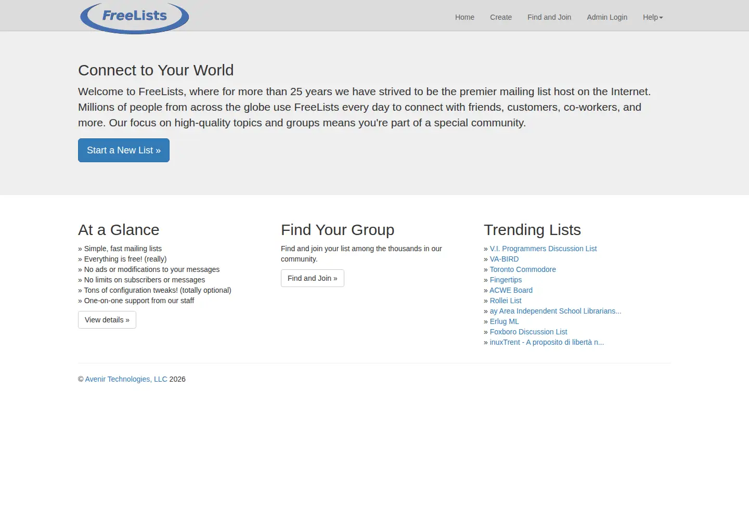Open Toronto Commodore list link
The image size is (749, 520).
coord(523,269)
